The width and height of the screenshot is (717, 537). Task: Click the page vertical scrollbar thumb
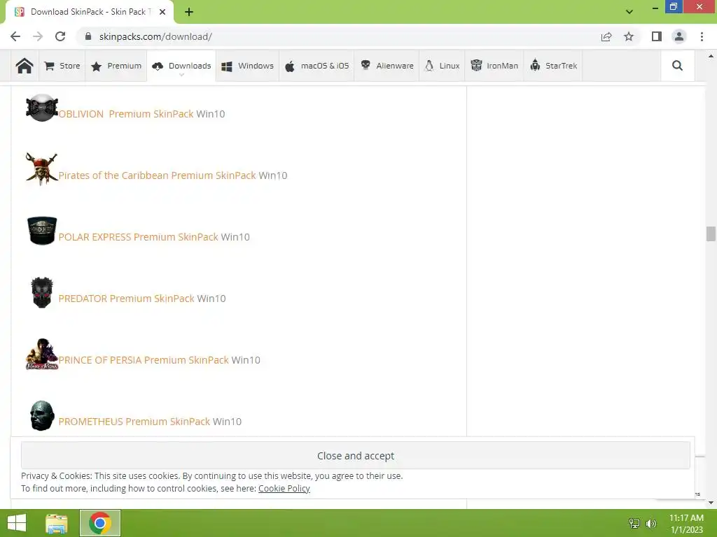711,234
